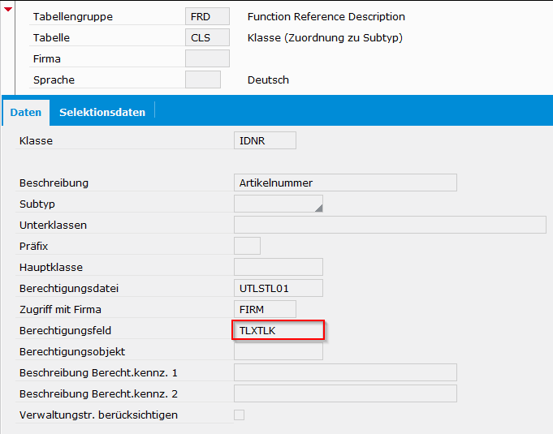Collapse header using the red triangle arrow
Viewport: 553px width, 434px height.
[x=8, y=9]
